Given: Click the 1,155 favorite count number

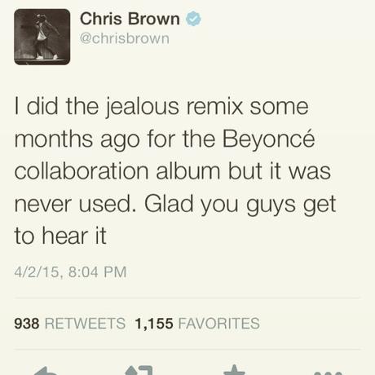Looking at the screenshot, I should tap(154, 324).
